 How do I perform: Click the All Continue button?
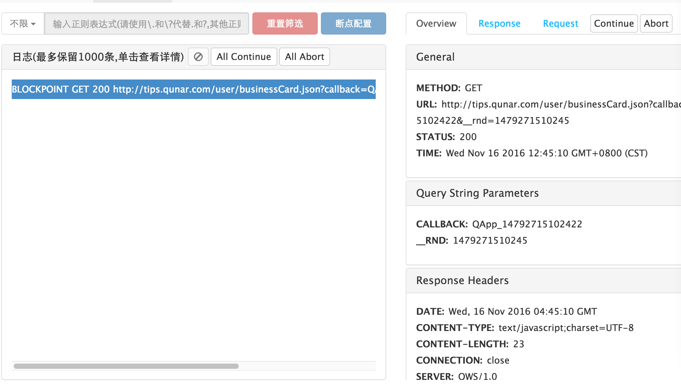[244, 57]
